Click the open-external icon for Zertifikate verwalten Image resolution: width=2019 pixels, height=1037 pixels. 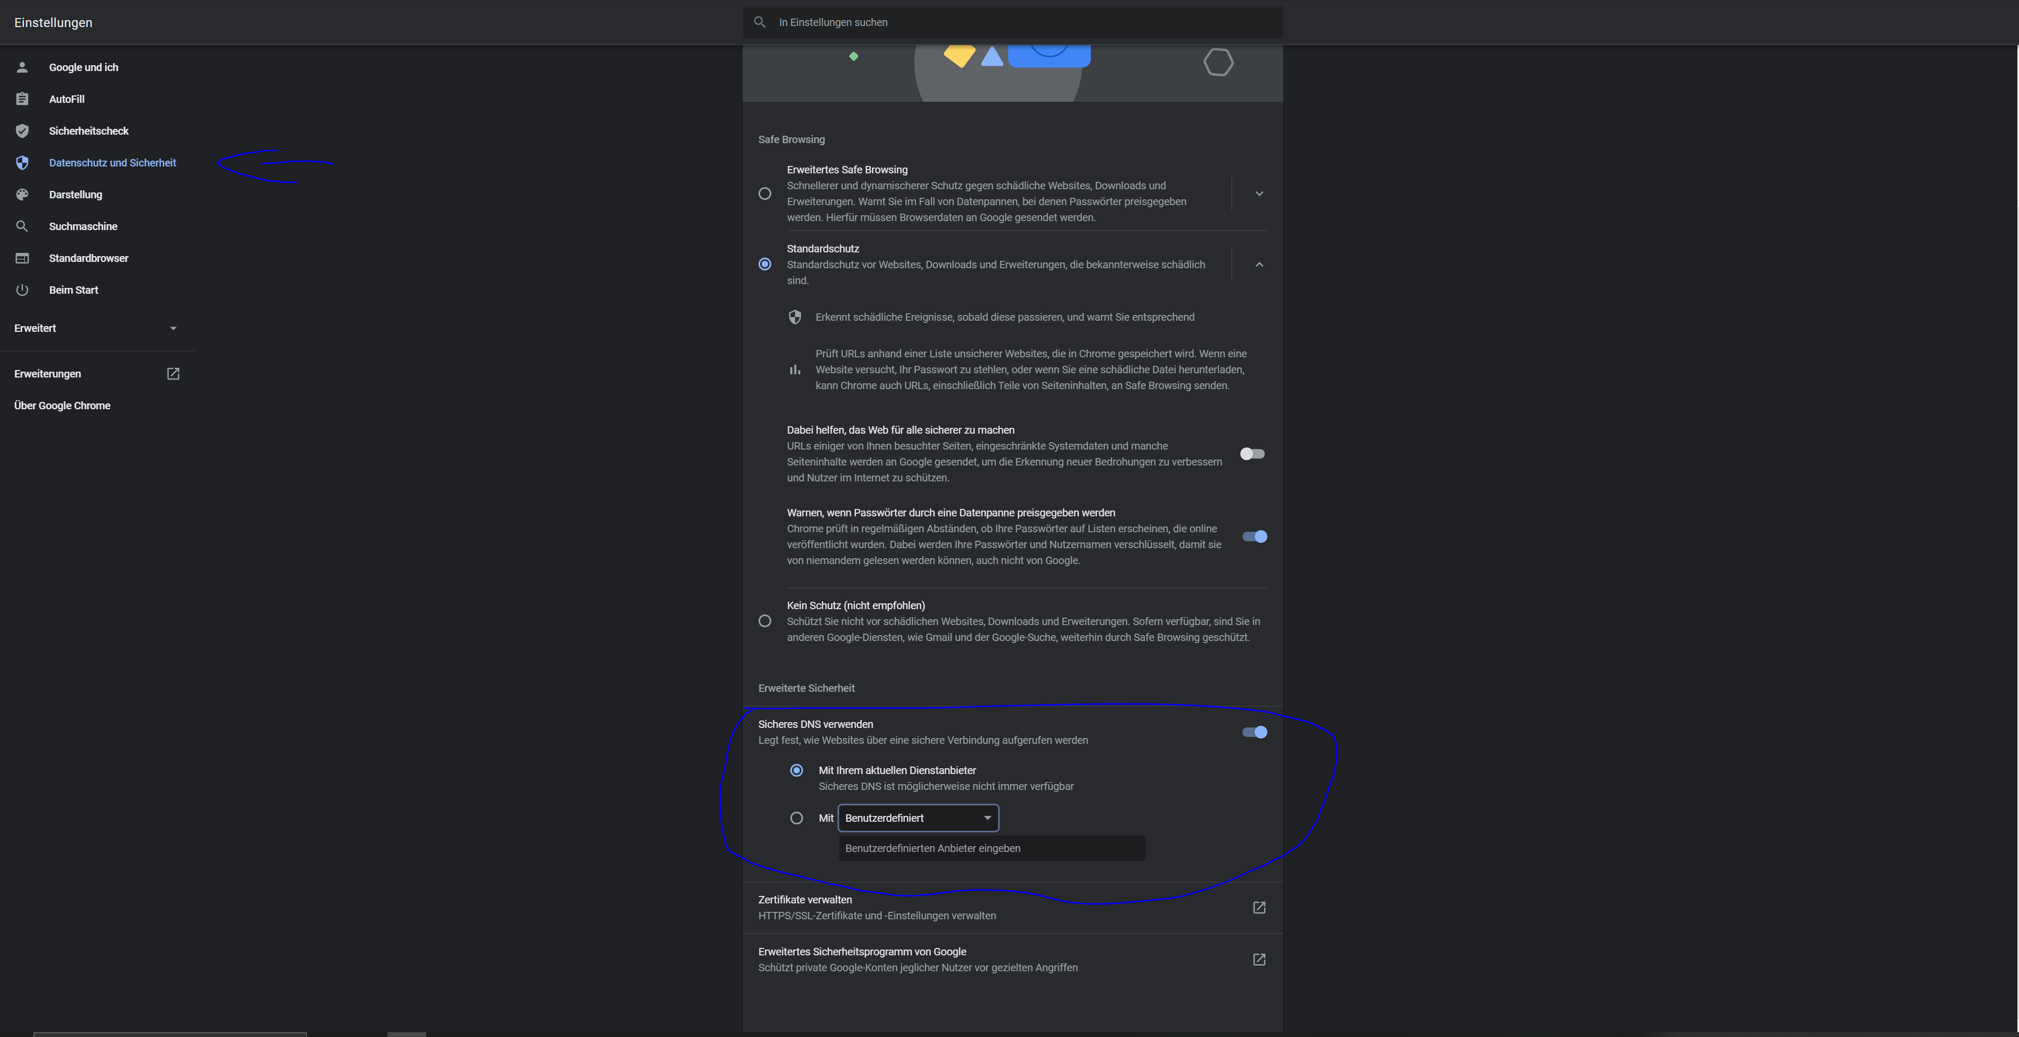pyautogui.click(x=1259, y=908)
